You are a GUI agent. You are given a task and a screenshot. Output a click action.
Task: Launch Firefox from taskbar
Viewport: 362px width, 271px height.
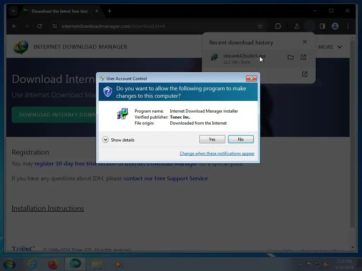pos(53,264)
